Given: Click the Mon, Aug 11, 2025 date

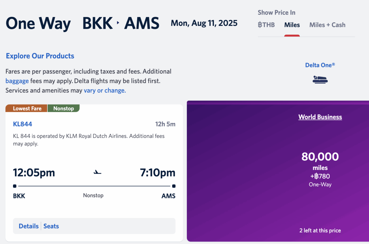Looking at the screenshot, I should [204, 23].
